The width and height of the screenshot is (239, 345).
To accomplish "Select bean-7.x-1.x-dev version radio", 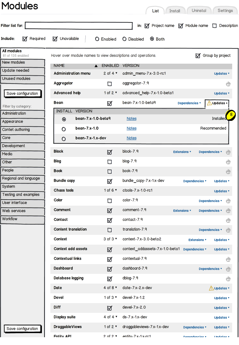I will 64,139.
